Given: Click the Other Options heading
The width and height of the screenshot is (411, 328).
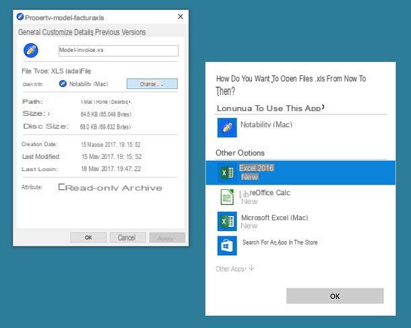Looking at the screenshot, I should coord(240,153).
